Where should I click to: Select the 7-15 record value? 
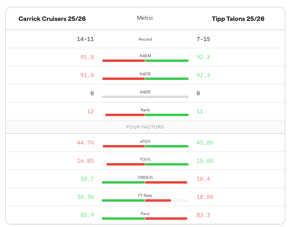click(x=203, y=39)
